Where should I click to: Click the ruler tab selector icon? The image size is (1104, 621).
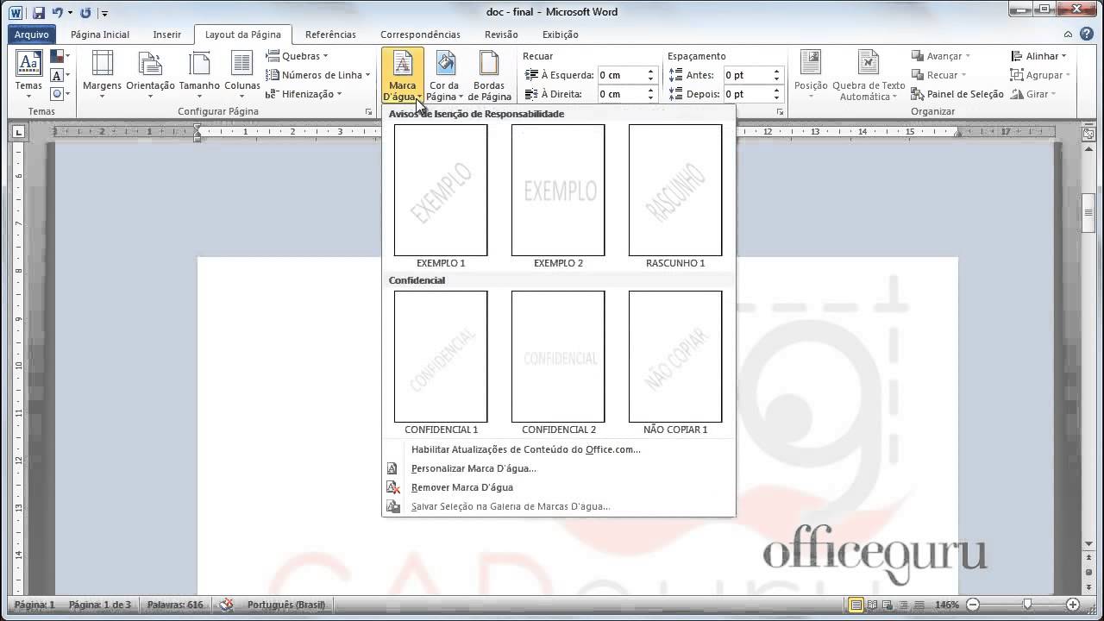click(x=19, y=132)
